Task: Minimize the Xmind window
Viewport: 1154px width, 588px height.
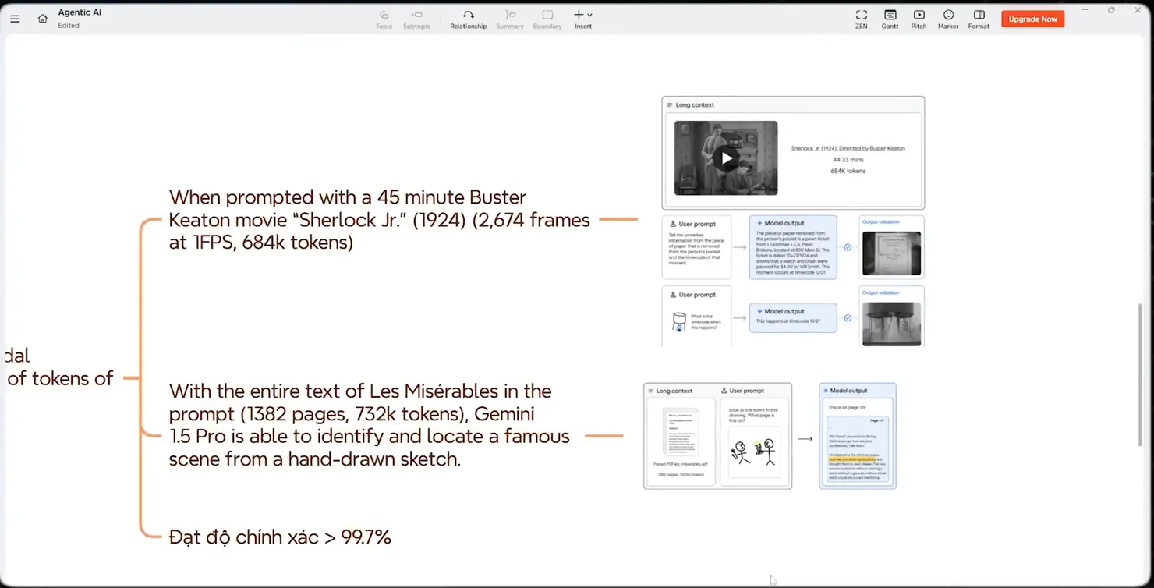Action: (x=1085, y=10)
